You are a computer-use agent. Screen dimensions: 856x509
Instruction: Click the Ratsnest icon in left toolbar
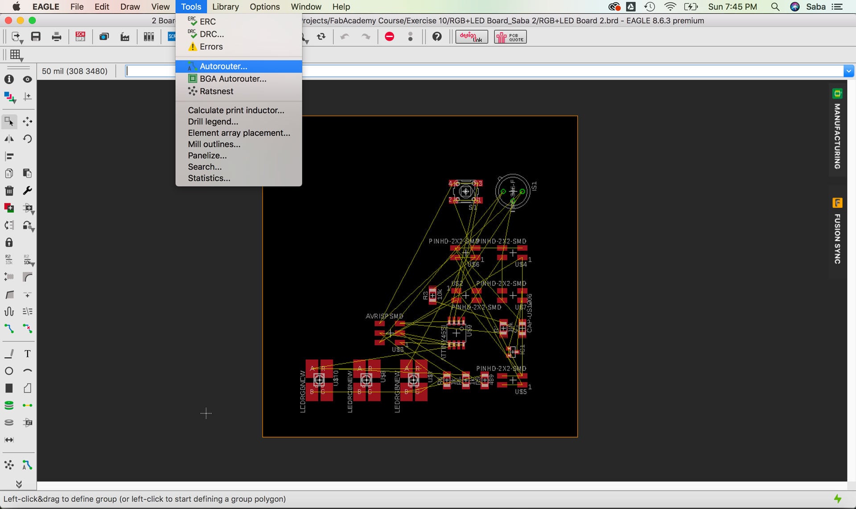(9, 465)
